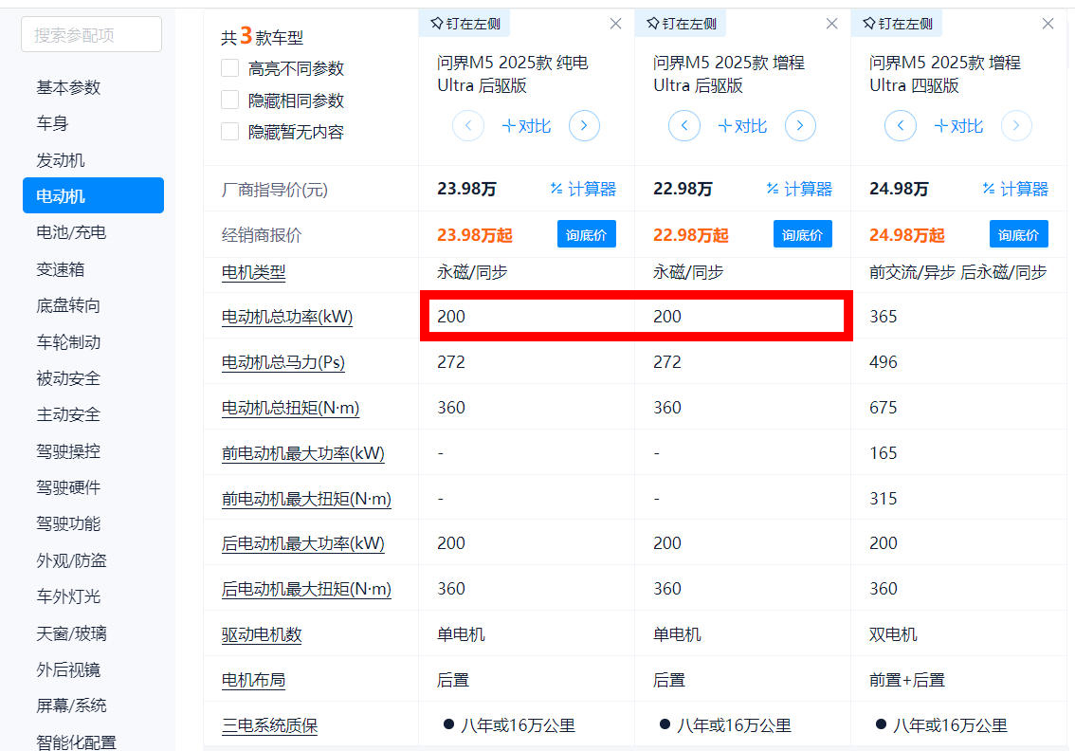Select 前交流/异步 后永磁/同步 motor type cell
This screenshot has width=1075, height=751.
(958, 272)
